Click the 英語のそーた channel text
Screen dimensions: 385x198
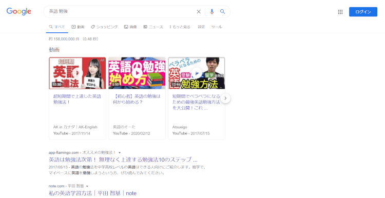coord(124,127)
